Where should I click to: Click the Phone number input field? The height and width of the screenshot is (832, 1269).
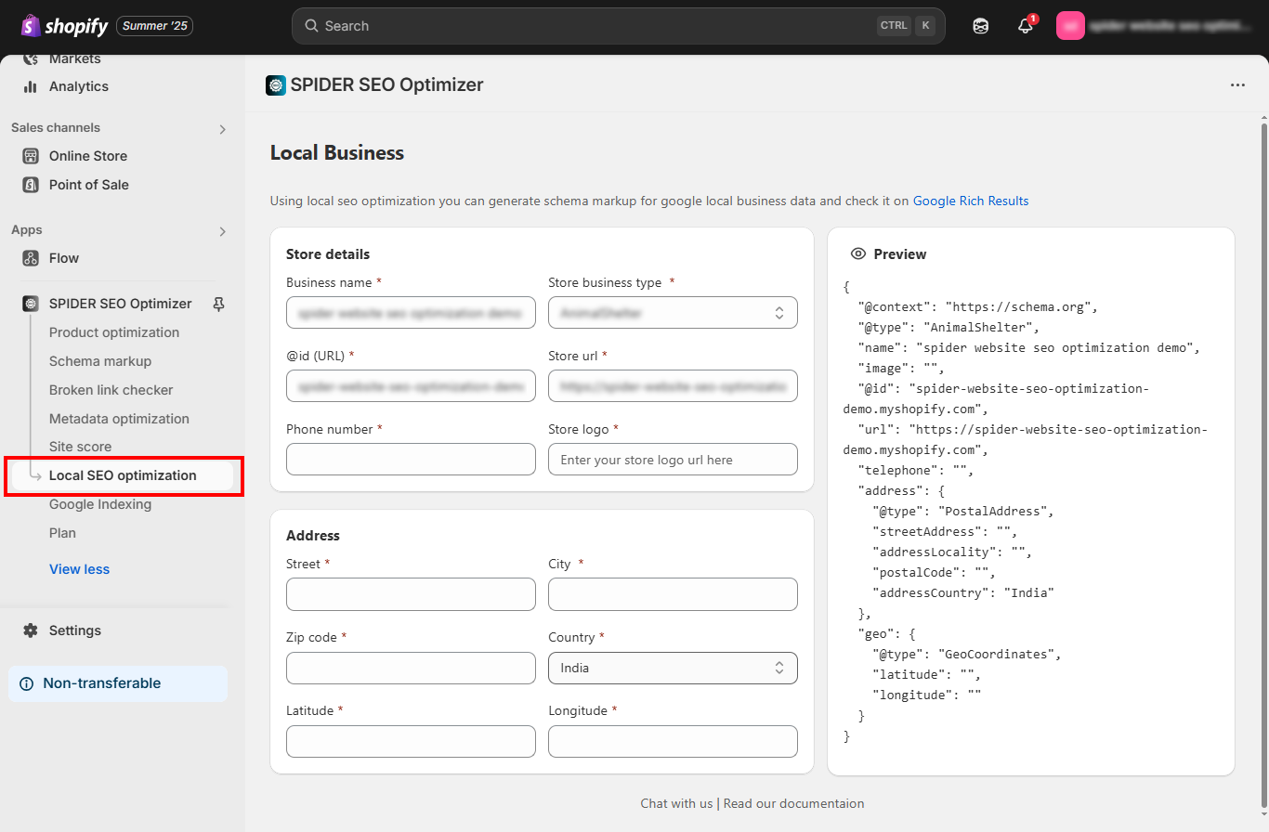[411, 460]
